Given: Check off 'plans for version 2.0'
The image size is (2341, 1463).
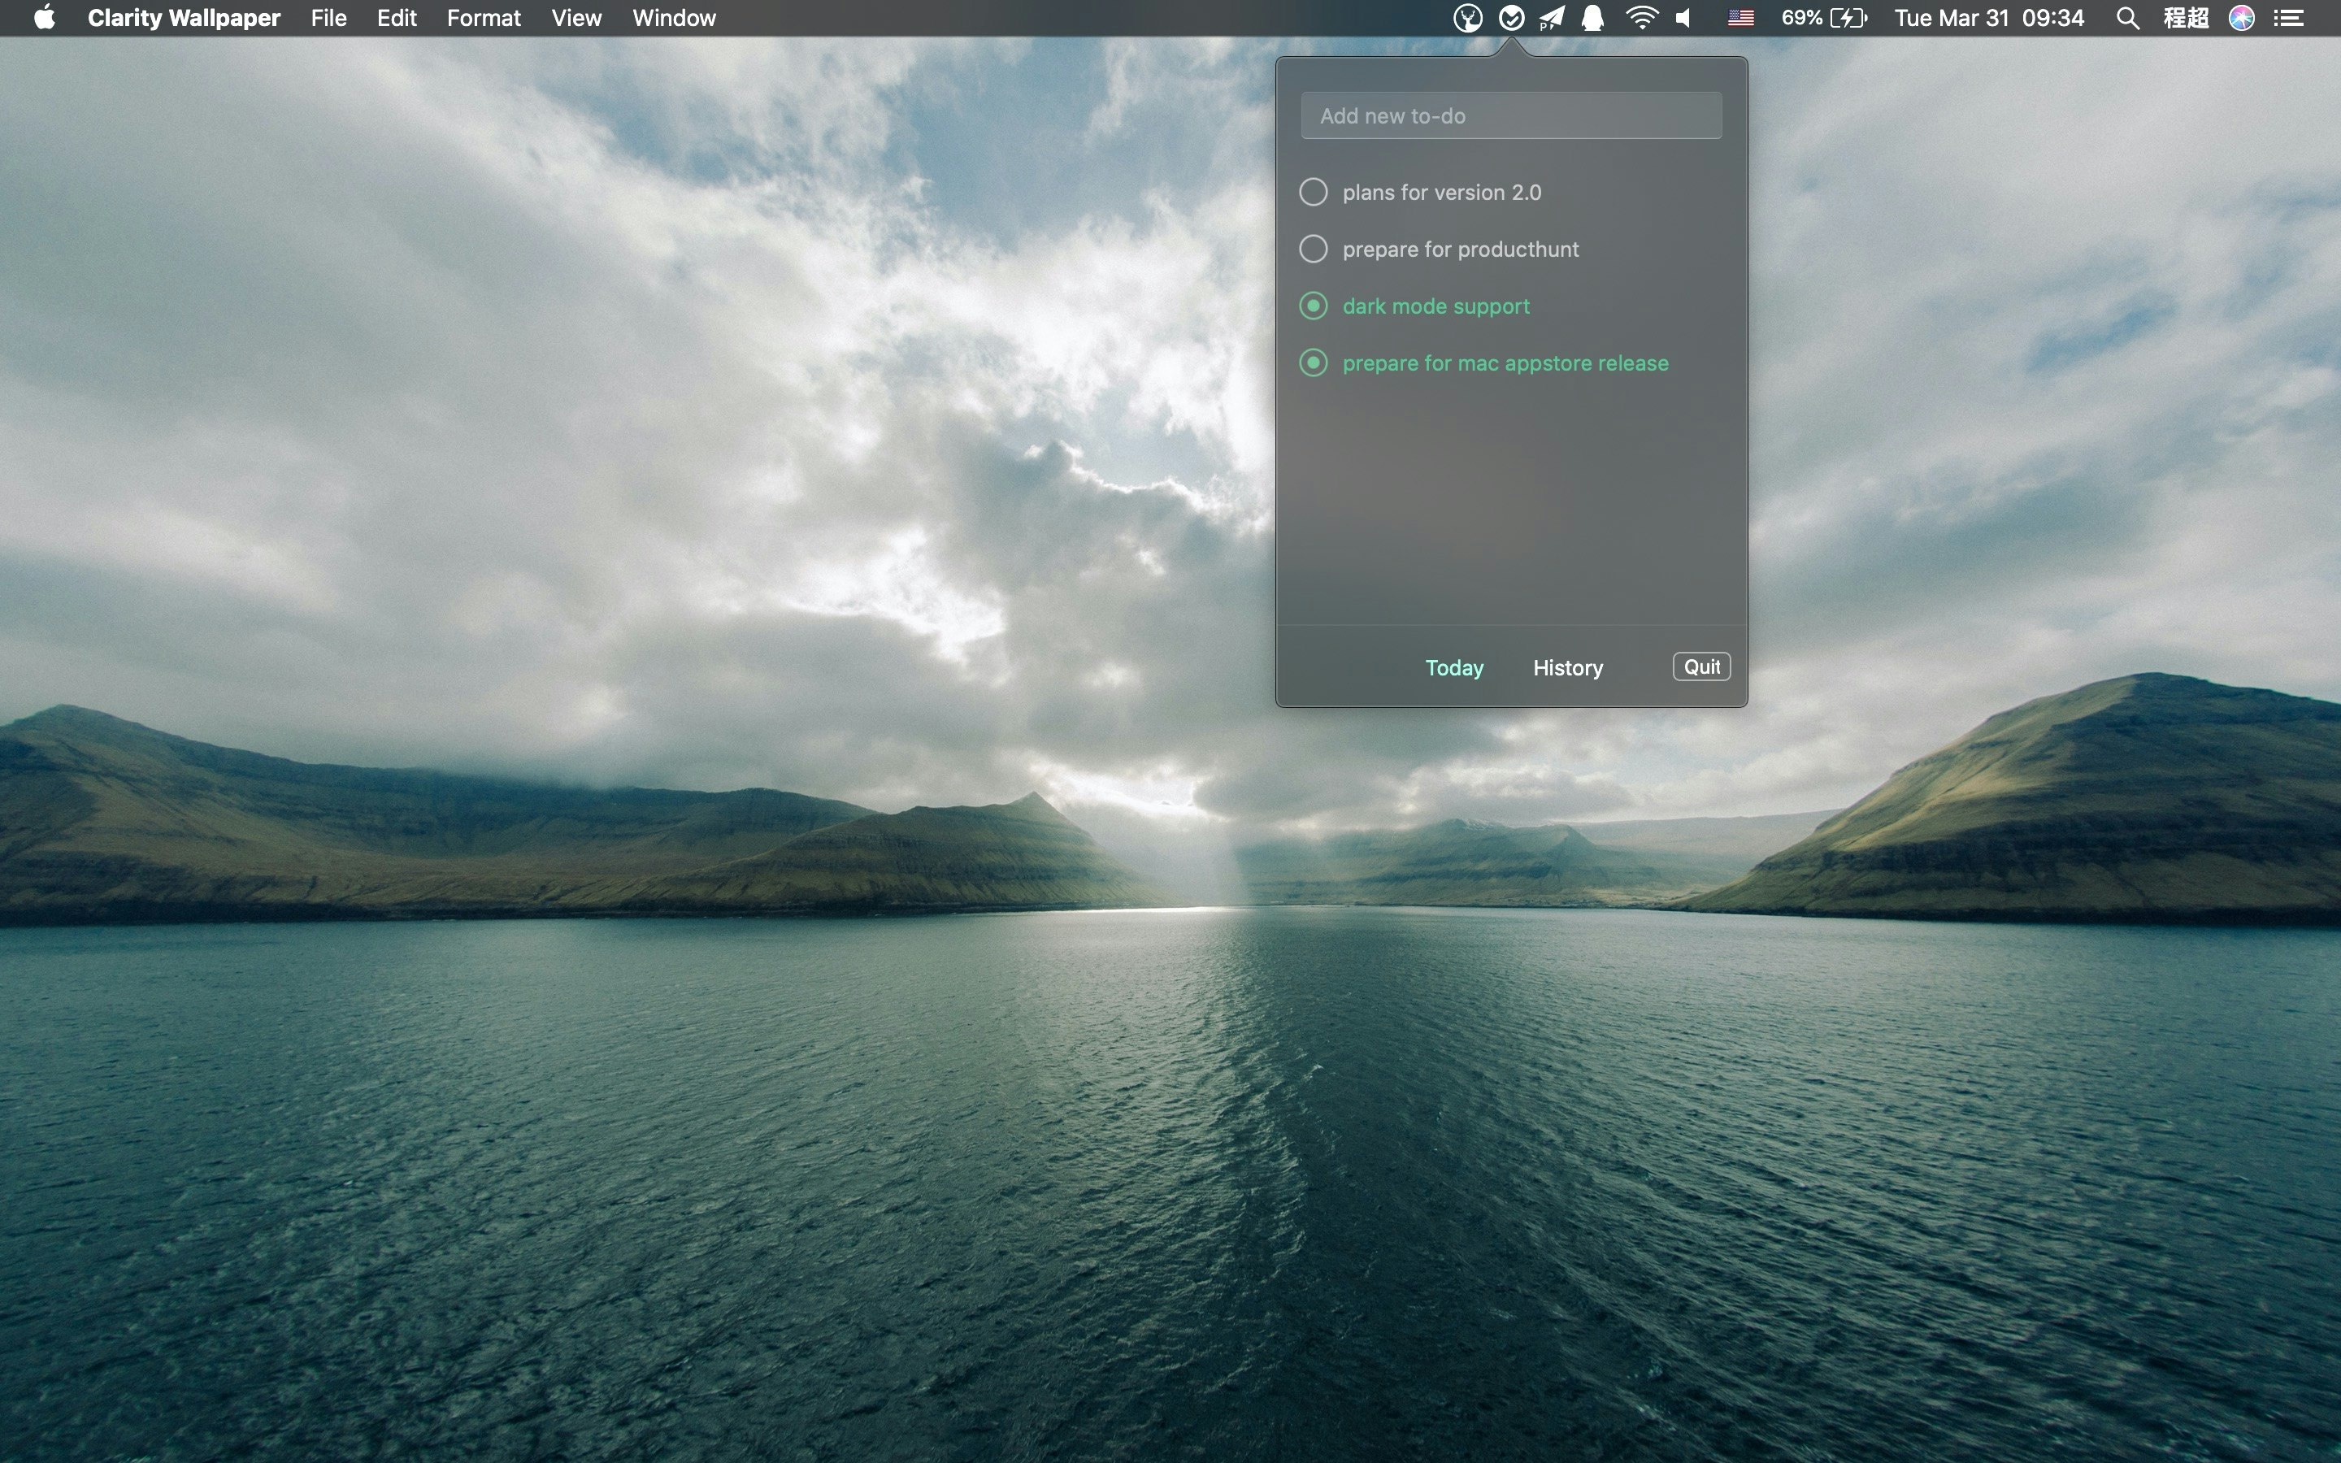Looking at the screenshot, I should click(1313, 193).
